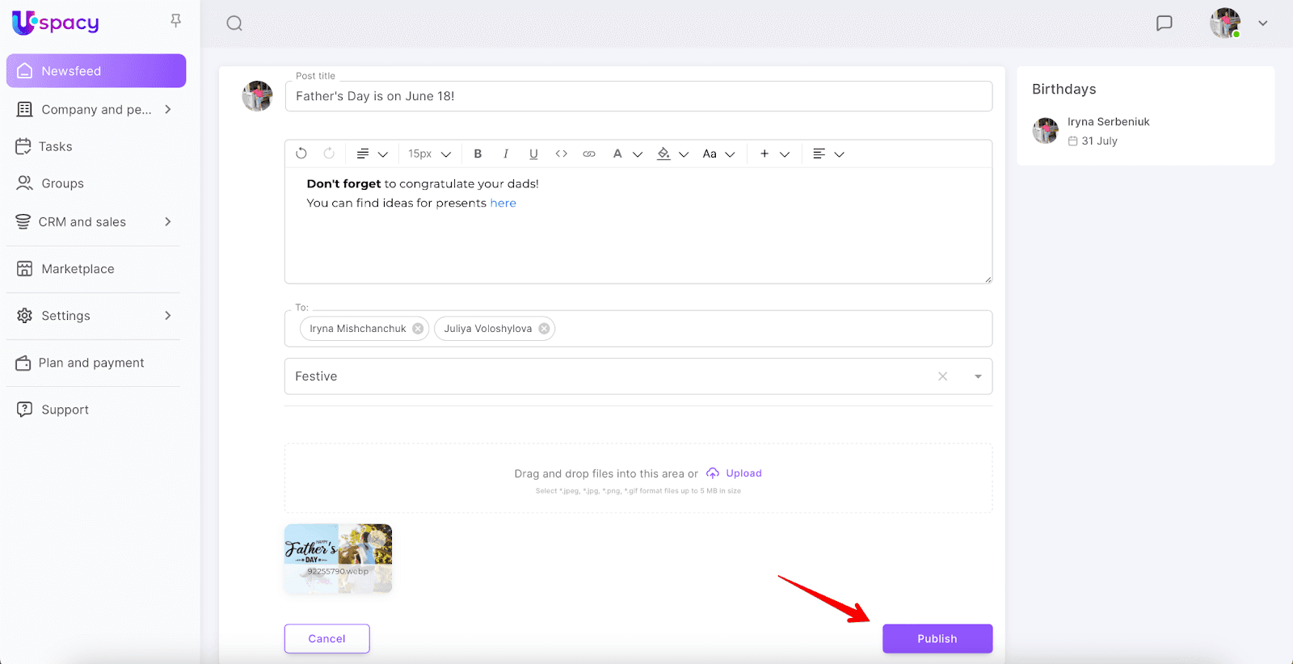Clear the Festive category selection
The height and width of the screenshot is (664, 1293).
coord(942,376)
